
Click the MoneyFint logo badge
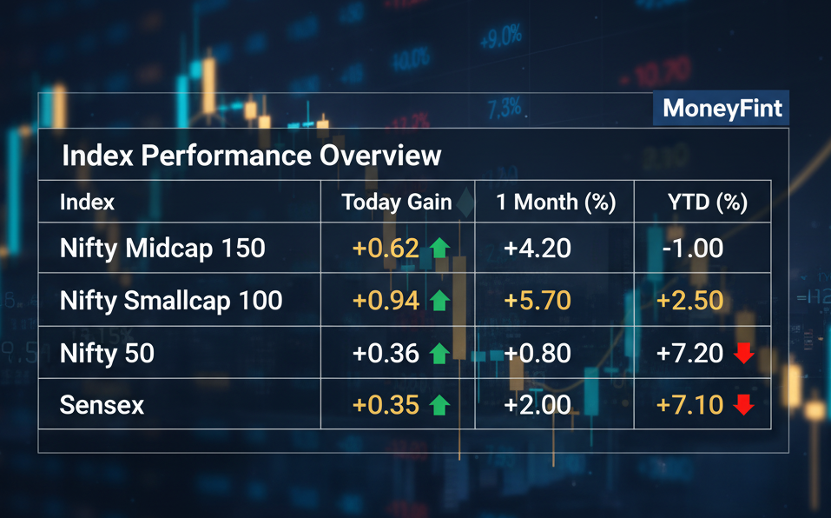pyautogui.click(x=722, y=109)
